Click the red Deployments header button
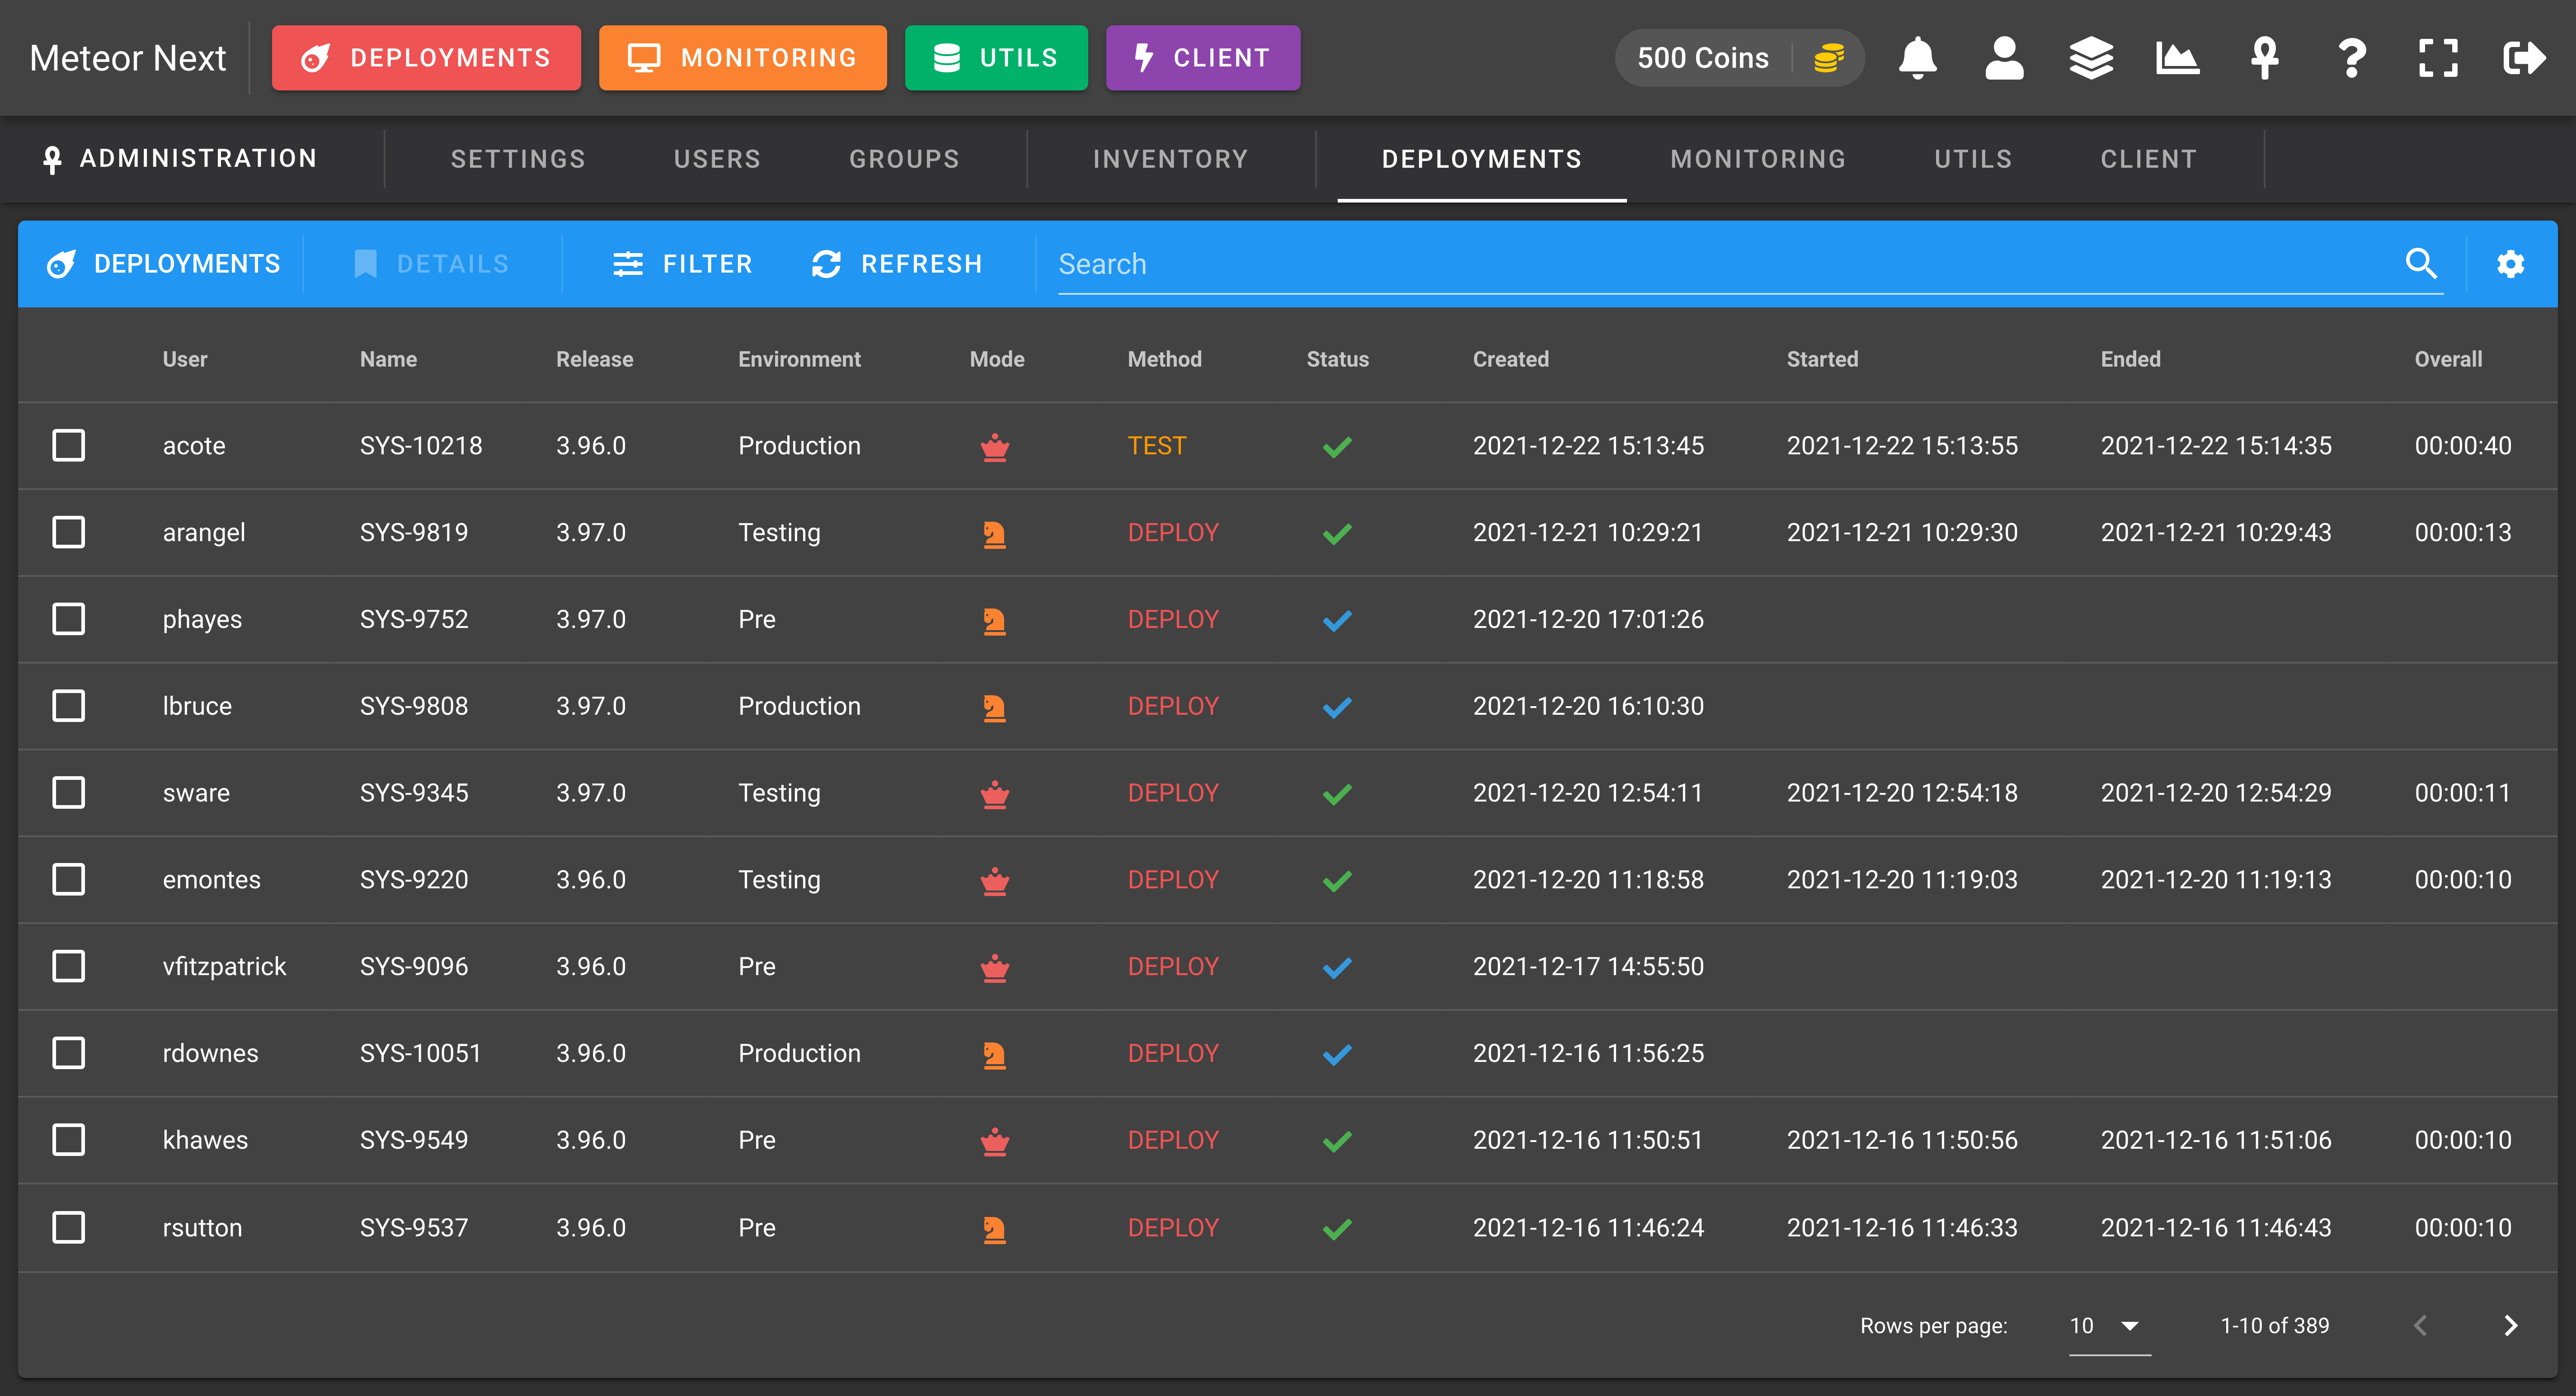This screenshot has height=1396, width=2576. tap(426, 58)
